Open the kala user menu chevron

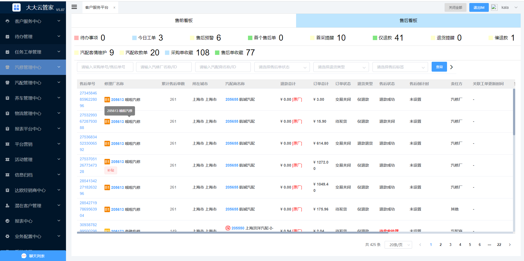click(516, 7)
